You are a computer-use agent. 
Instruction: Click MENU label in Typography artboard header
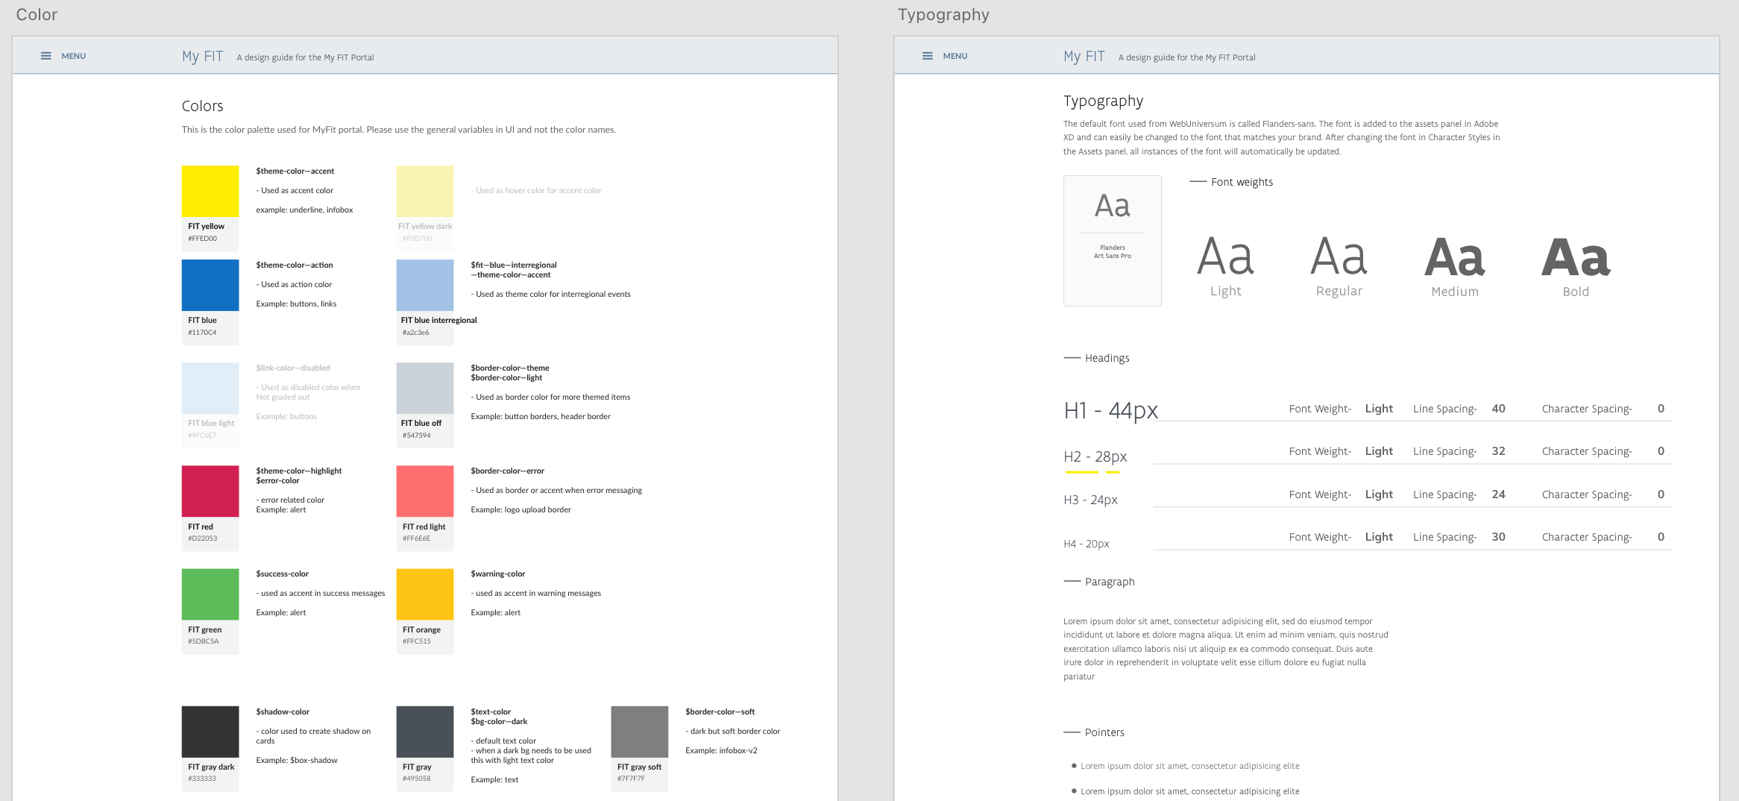click(955, 56)
